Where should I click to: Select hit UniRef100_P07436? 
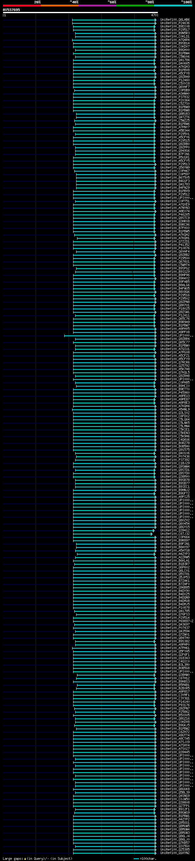coord(175,457)
